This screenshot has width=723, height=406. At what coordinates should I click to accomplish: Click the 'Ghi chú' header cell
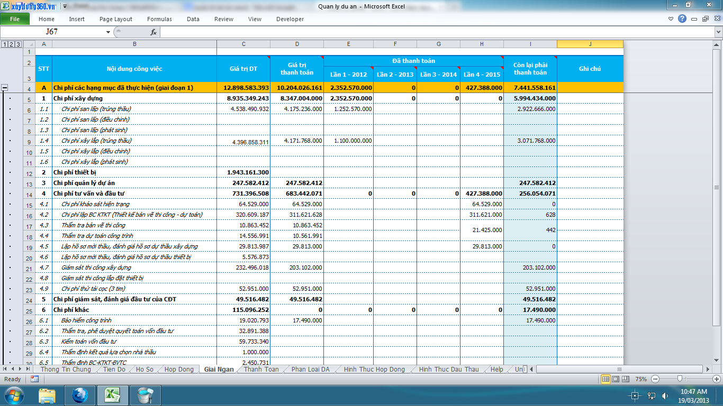tap(590, 69)
